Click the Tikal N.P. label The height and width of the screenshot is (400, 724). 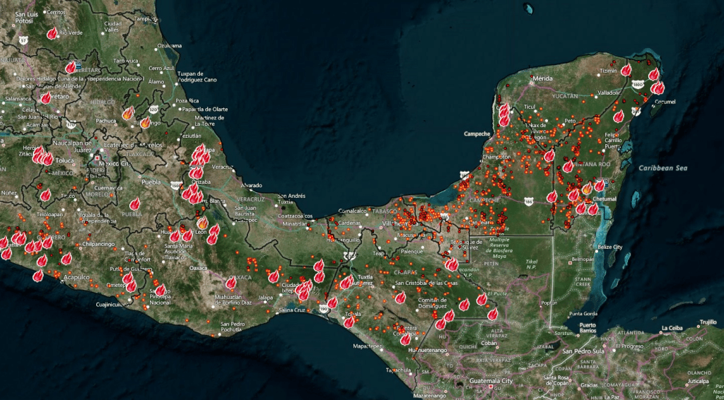pos(532,264)
